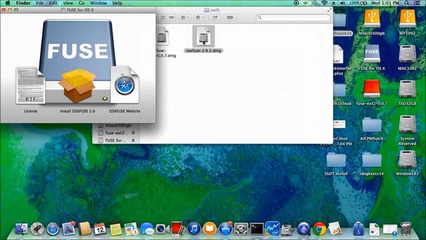The height and width of the screenshot is (240, 426).
Task: Open the App Store from the Dock
Action: 226,229
